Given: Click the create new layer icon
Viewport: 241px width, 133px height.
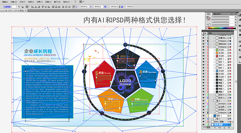Looking at the screenshot, I should (x=224, y=128).
